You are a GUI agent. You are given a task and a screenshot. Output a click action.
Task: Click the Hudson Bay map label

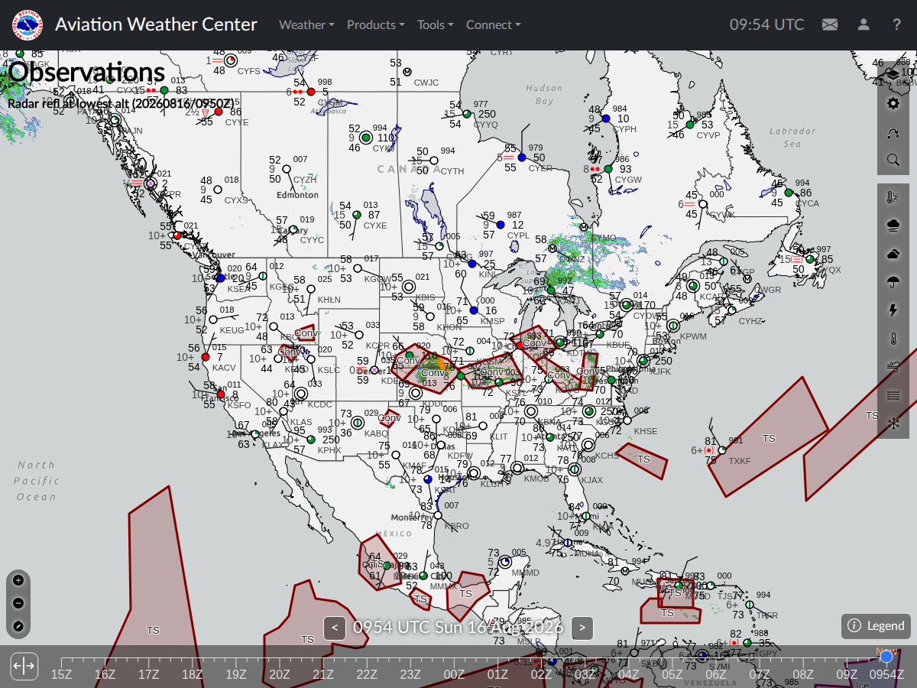point(544,95)
